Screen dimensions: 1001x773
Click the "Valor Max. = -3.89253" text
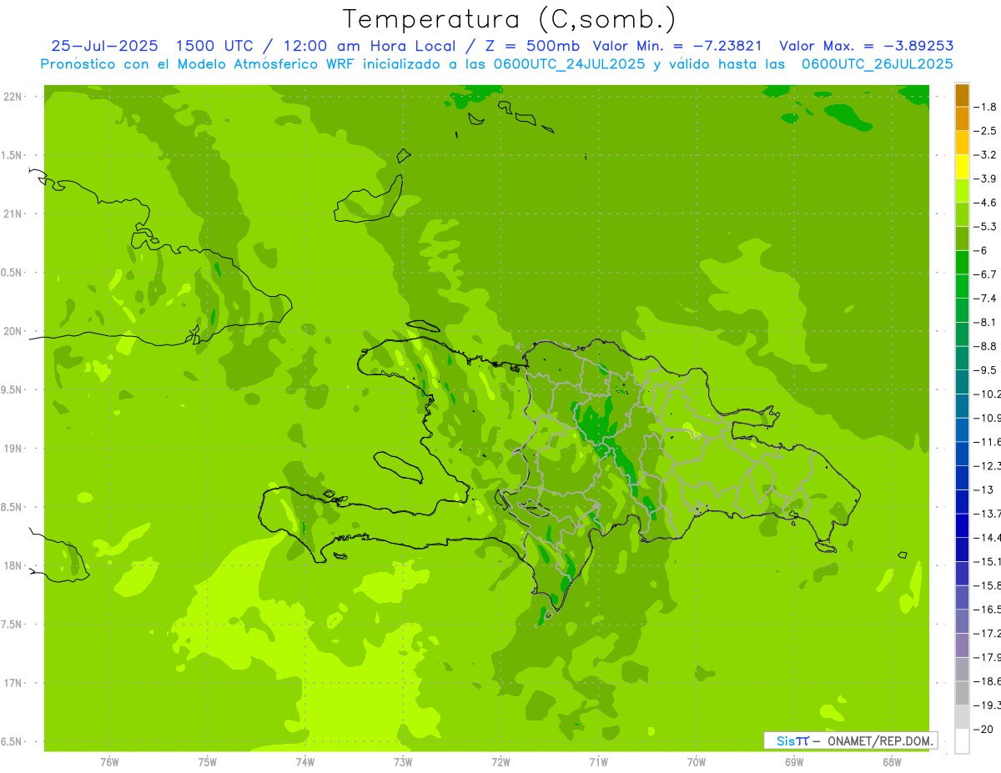click(x=865, y=46)
